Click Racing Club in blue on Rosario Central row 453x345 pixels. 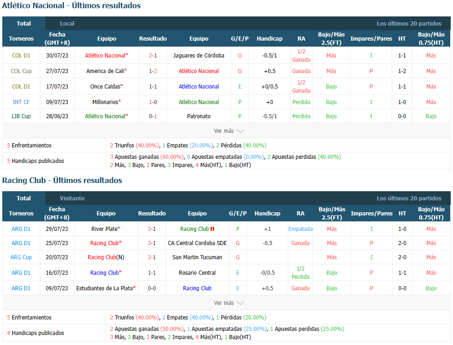(x=104, y=273)
